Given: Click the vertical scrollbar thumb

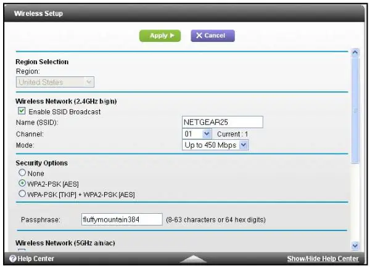Looking at the screenshot, I should coord(355,111).
